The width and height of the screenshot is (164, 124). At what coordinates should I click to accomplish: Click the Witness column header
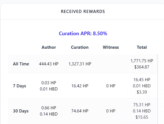[x=111, y=47]
